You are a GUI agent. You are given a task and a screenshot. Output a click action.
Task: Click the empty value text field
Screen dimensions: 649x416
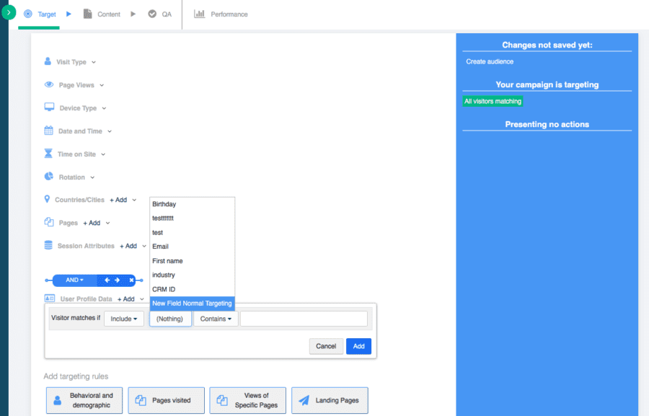click(x=304, y=319)
